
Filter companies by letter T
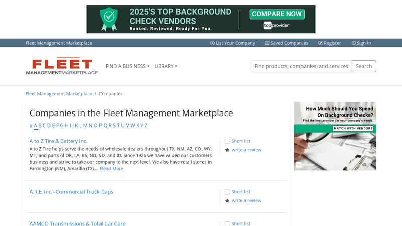coord(118,125)
